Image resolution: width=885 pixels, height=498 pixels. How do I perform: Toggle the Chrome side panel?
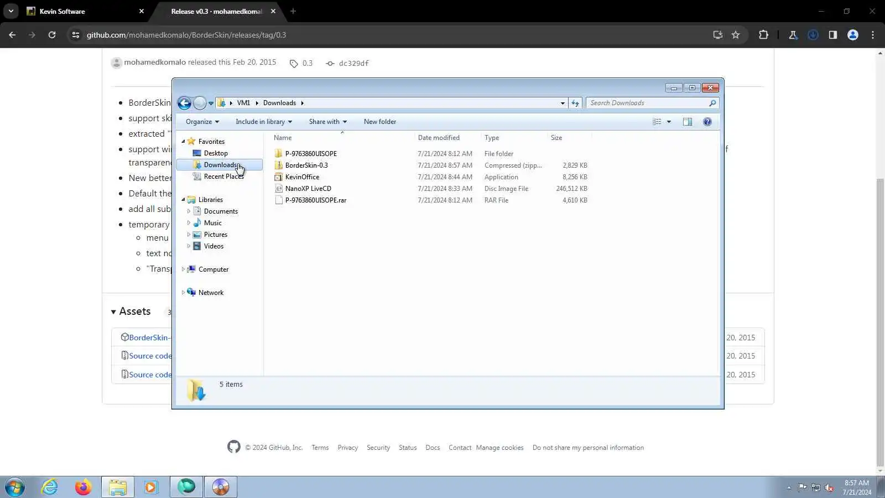click(x=833, y=35)
